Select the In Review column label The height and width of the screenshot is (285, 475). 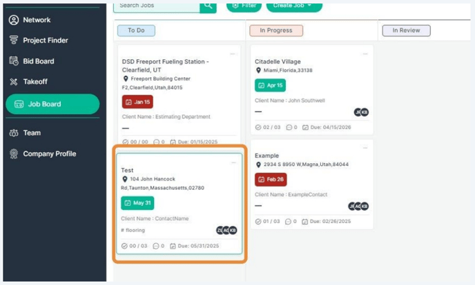coord(407,30)
